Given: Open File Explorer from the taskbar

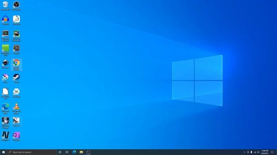Looking at the screenshot, I should click(81, 152).
